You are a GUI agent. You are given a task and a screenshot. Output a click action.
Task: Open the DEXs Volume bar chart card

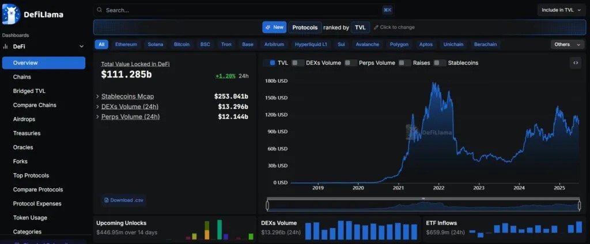[x=339, y=229]
